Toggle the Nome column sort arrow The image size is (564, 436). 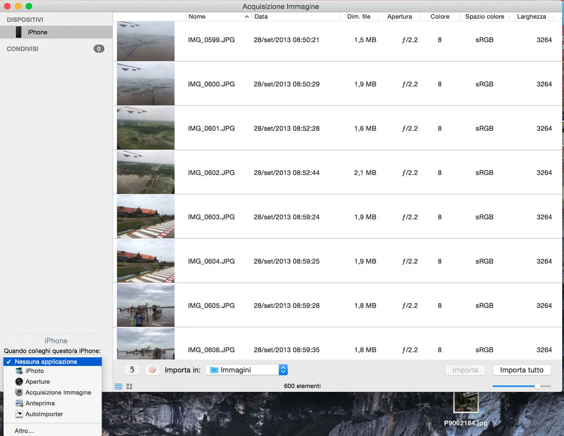click(x=247, y=16)
